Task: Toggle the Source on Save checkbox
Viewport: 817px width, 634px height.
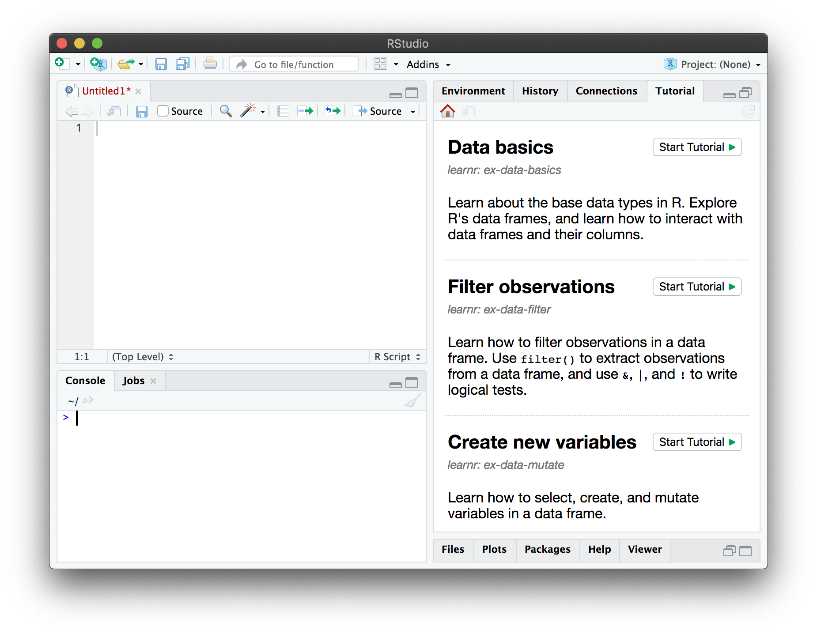Action: (163, 111)
